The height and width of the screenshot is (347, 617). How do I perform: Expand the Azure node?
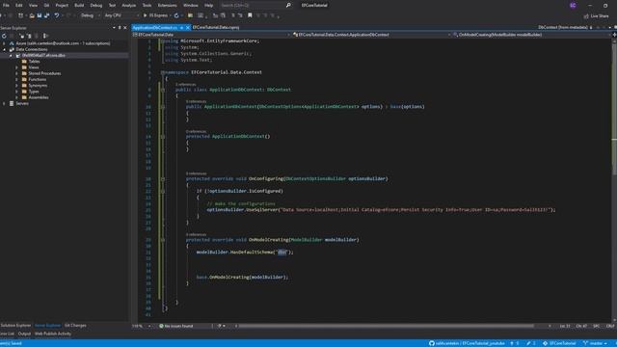click(4, 43)
